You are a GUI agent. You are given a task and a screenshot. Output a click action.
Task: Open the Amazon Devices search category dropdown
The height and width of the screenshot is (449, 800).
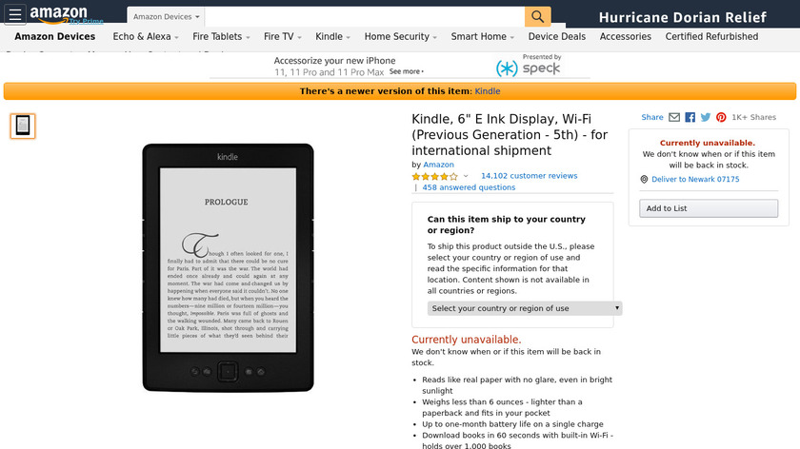click(x=166, y=17)
